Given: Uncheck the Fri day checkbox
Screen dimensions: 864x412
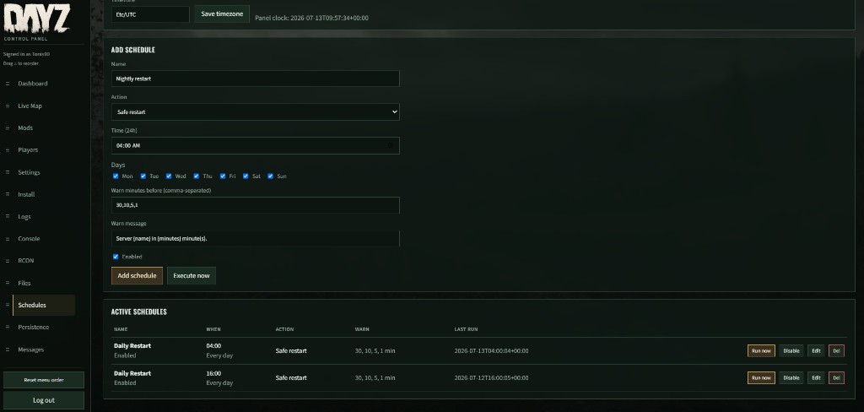Looking at the screenshot, I should tap(223, 176).
